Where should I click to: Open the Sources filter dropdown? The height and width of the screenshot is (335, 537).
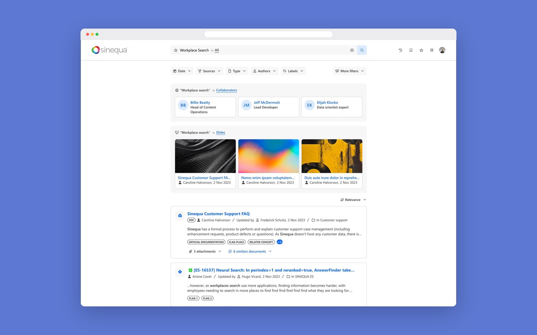209,71
